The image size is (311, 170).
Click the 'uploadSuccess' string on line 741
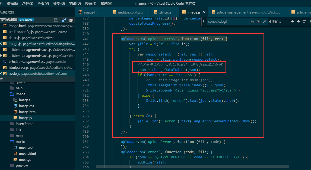click(161, 39)
